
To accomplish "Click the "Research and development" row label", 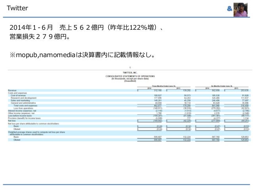I will point(23,98).
